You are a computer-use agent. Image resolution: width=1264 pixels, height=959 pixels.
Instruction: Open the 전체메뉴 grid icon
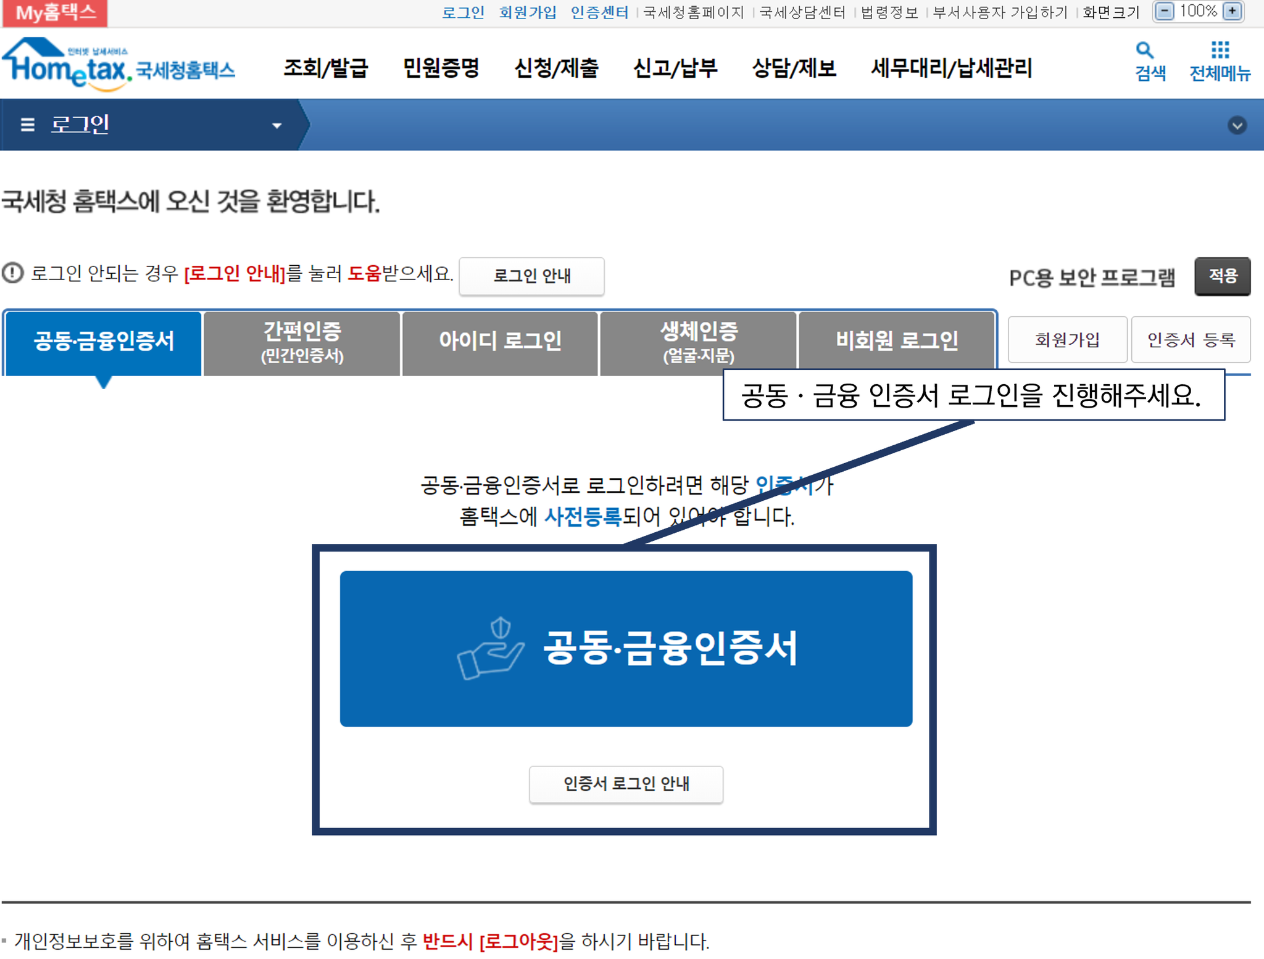click(x=1220, y=50)
